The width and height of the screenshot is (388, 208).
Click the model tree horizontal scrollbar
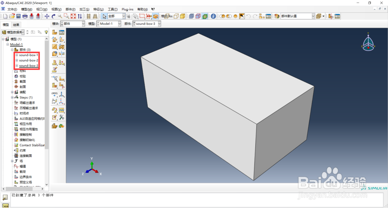22,189
